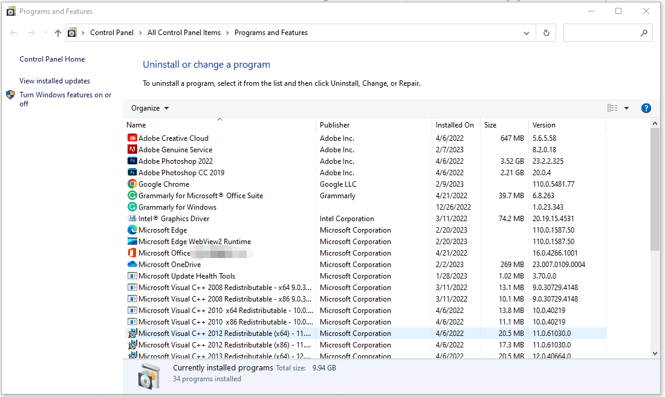Click the Adobe Genuine Service icon
This screenshot has width=665, height=397.
[132, 150]
